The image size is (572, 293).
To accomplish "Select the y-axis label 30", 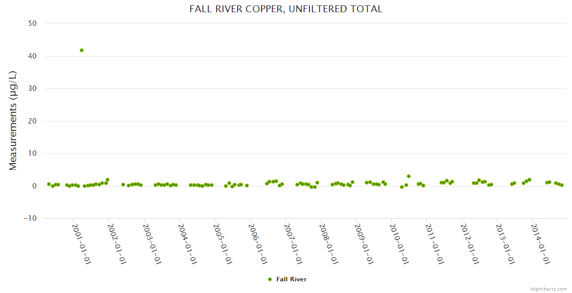I will pos(33,88).
